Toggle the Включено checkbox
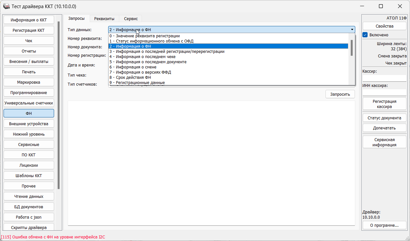410x241 pixels. pos(365,35)
